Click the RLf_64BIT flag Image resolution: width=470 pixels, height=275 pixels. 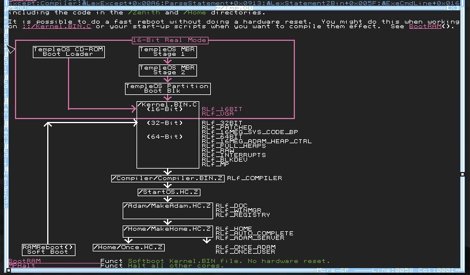coord(222,137)
